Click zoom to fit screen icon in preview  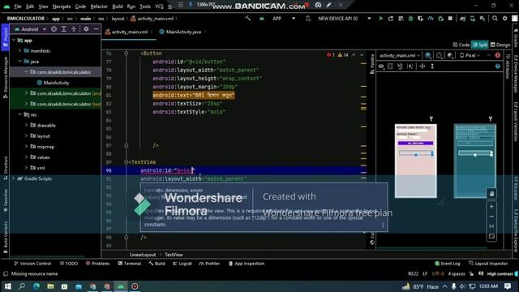[x=491, y=236]
